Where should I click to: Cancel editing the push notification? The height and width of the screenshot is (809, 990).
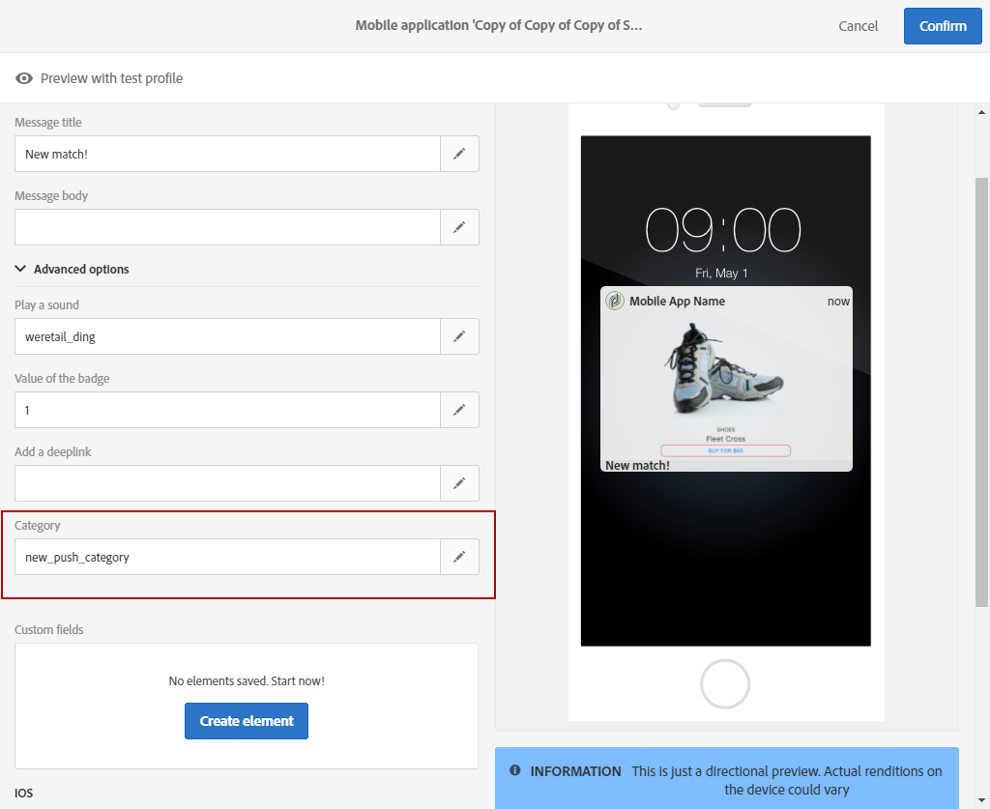[x=859, y=26]
